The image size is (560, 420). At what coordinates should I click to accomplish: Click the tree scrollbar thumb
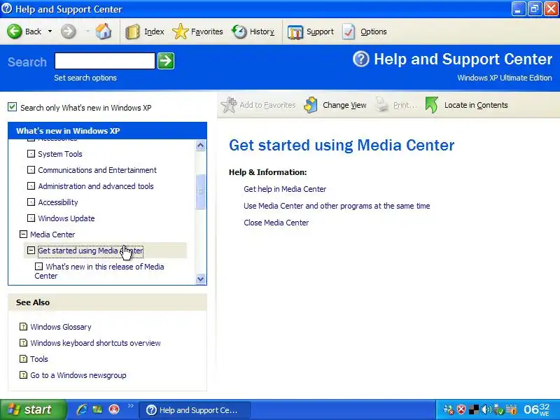coord(201,191)
